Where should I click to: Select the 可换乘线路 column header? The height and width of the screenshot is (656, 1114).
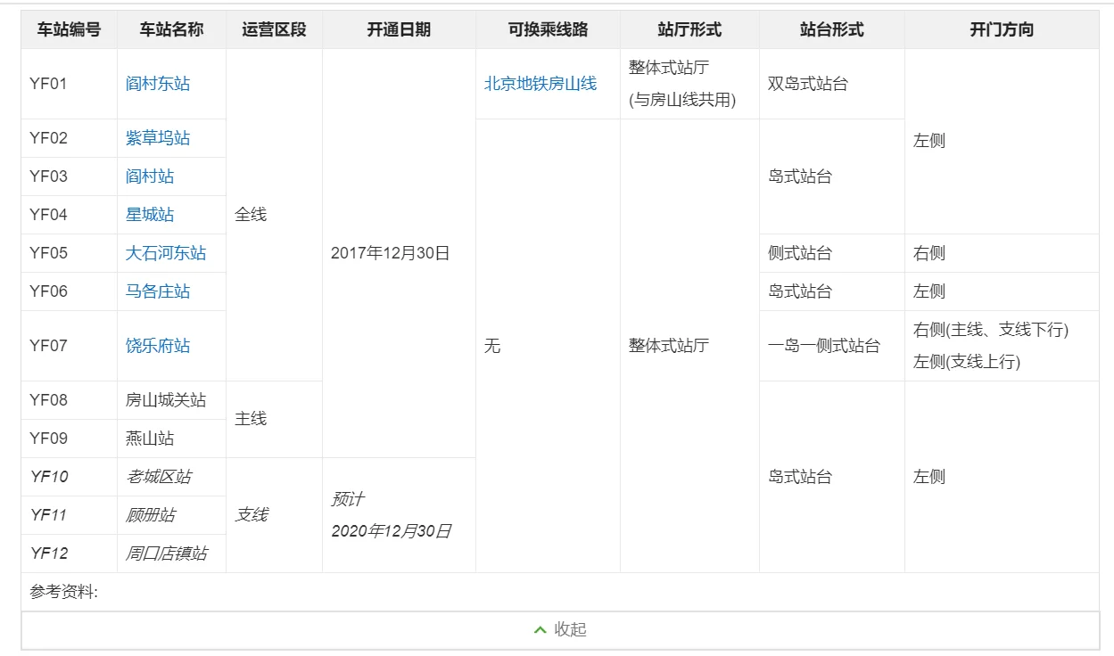pos(549,29)
